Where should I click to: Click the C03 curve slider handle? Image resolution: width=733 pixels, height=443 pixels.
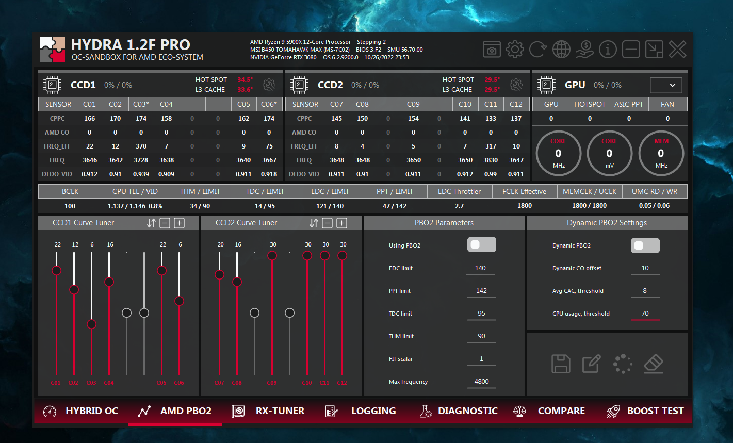[x=91, y=324]
